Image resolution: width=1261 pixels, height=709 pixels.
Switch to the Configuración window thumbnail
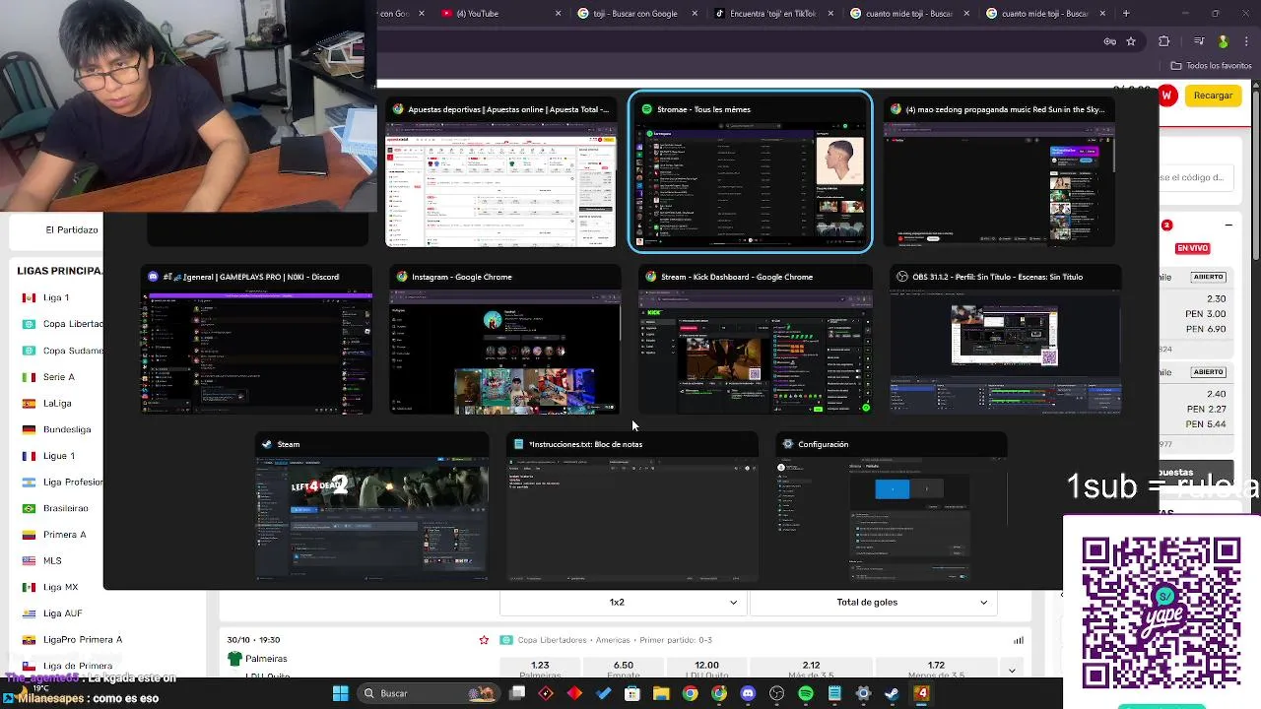892,507
